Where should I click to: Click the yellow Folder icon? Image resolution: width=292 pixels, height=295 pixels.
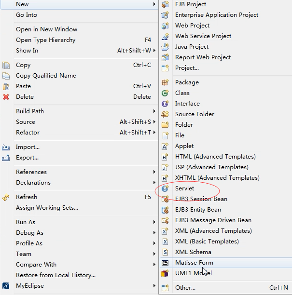(165, 125)
